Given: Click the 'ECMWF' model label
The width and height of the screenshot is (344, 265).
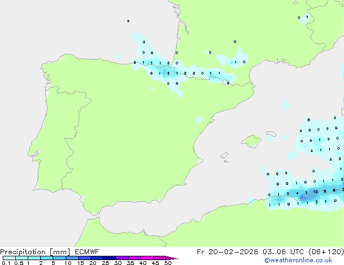Looking at the screenshot, I should pos(87,252).
